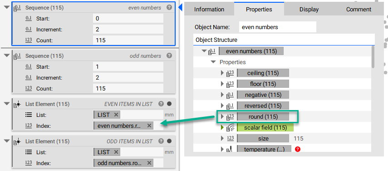The height and width of the screenshot is (171, 388).
Task: Expand the round (115) property
Action: (222, 116)
